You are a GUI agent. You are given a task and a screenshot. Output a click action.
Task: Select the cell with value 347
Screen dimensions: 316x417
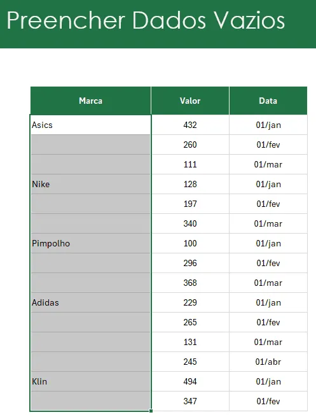click(190, 401)
